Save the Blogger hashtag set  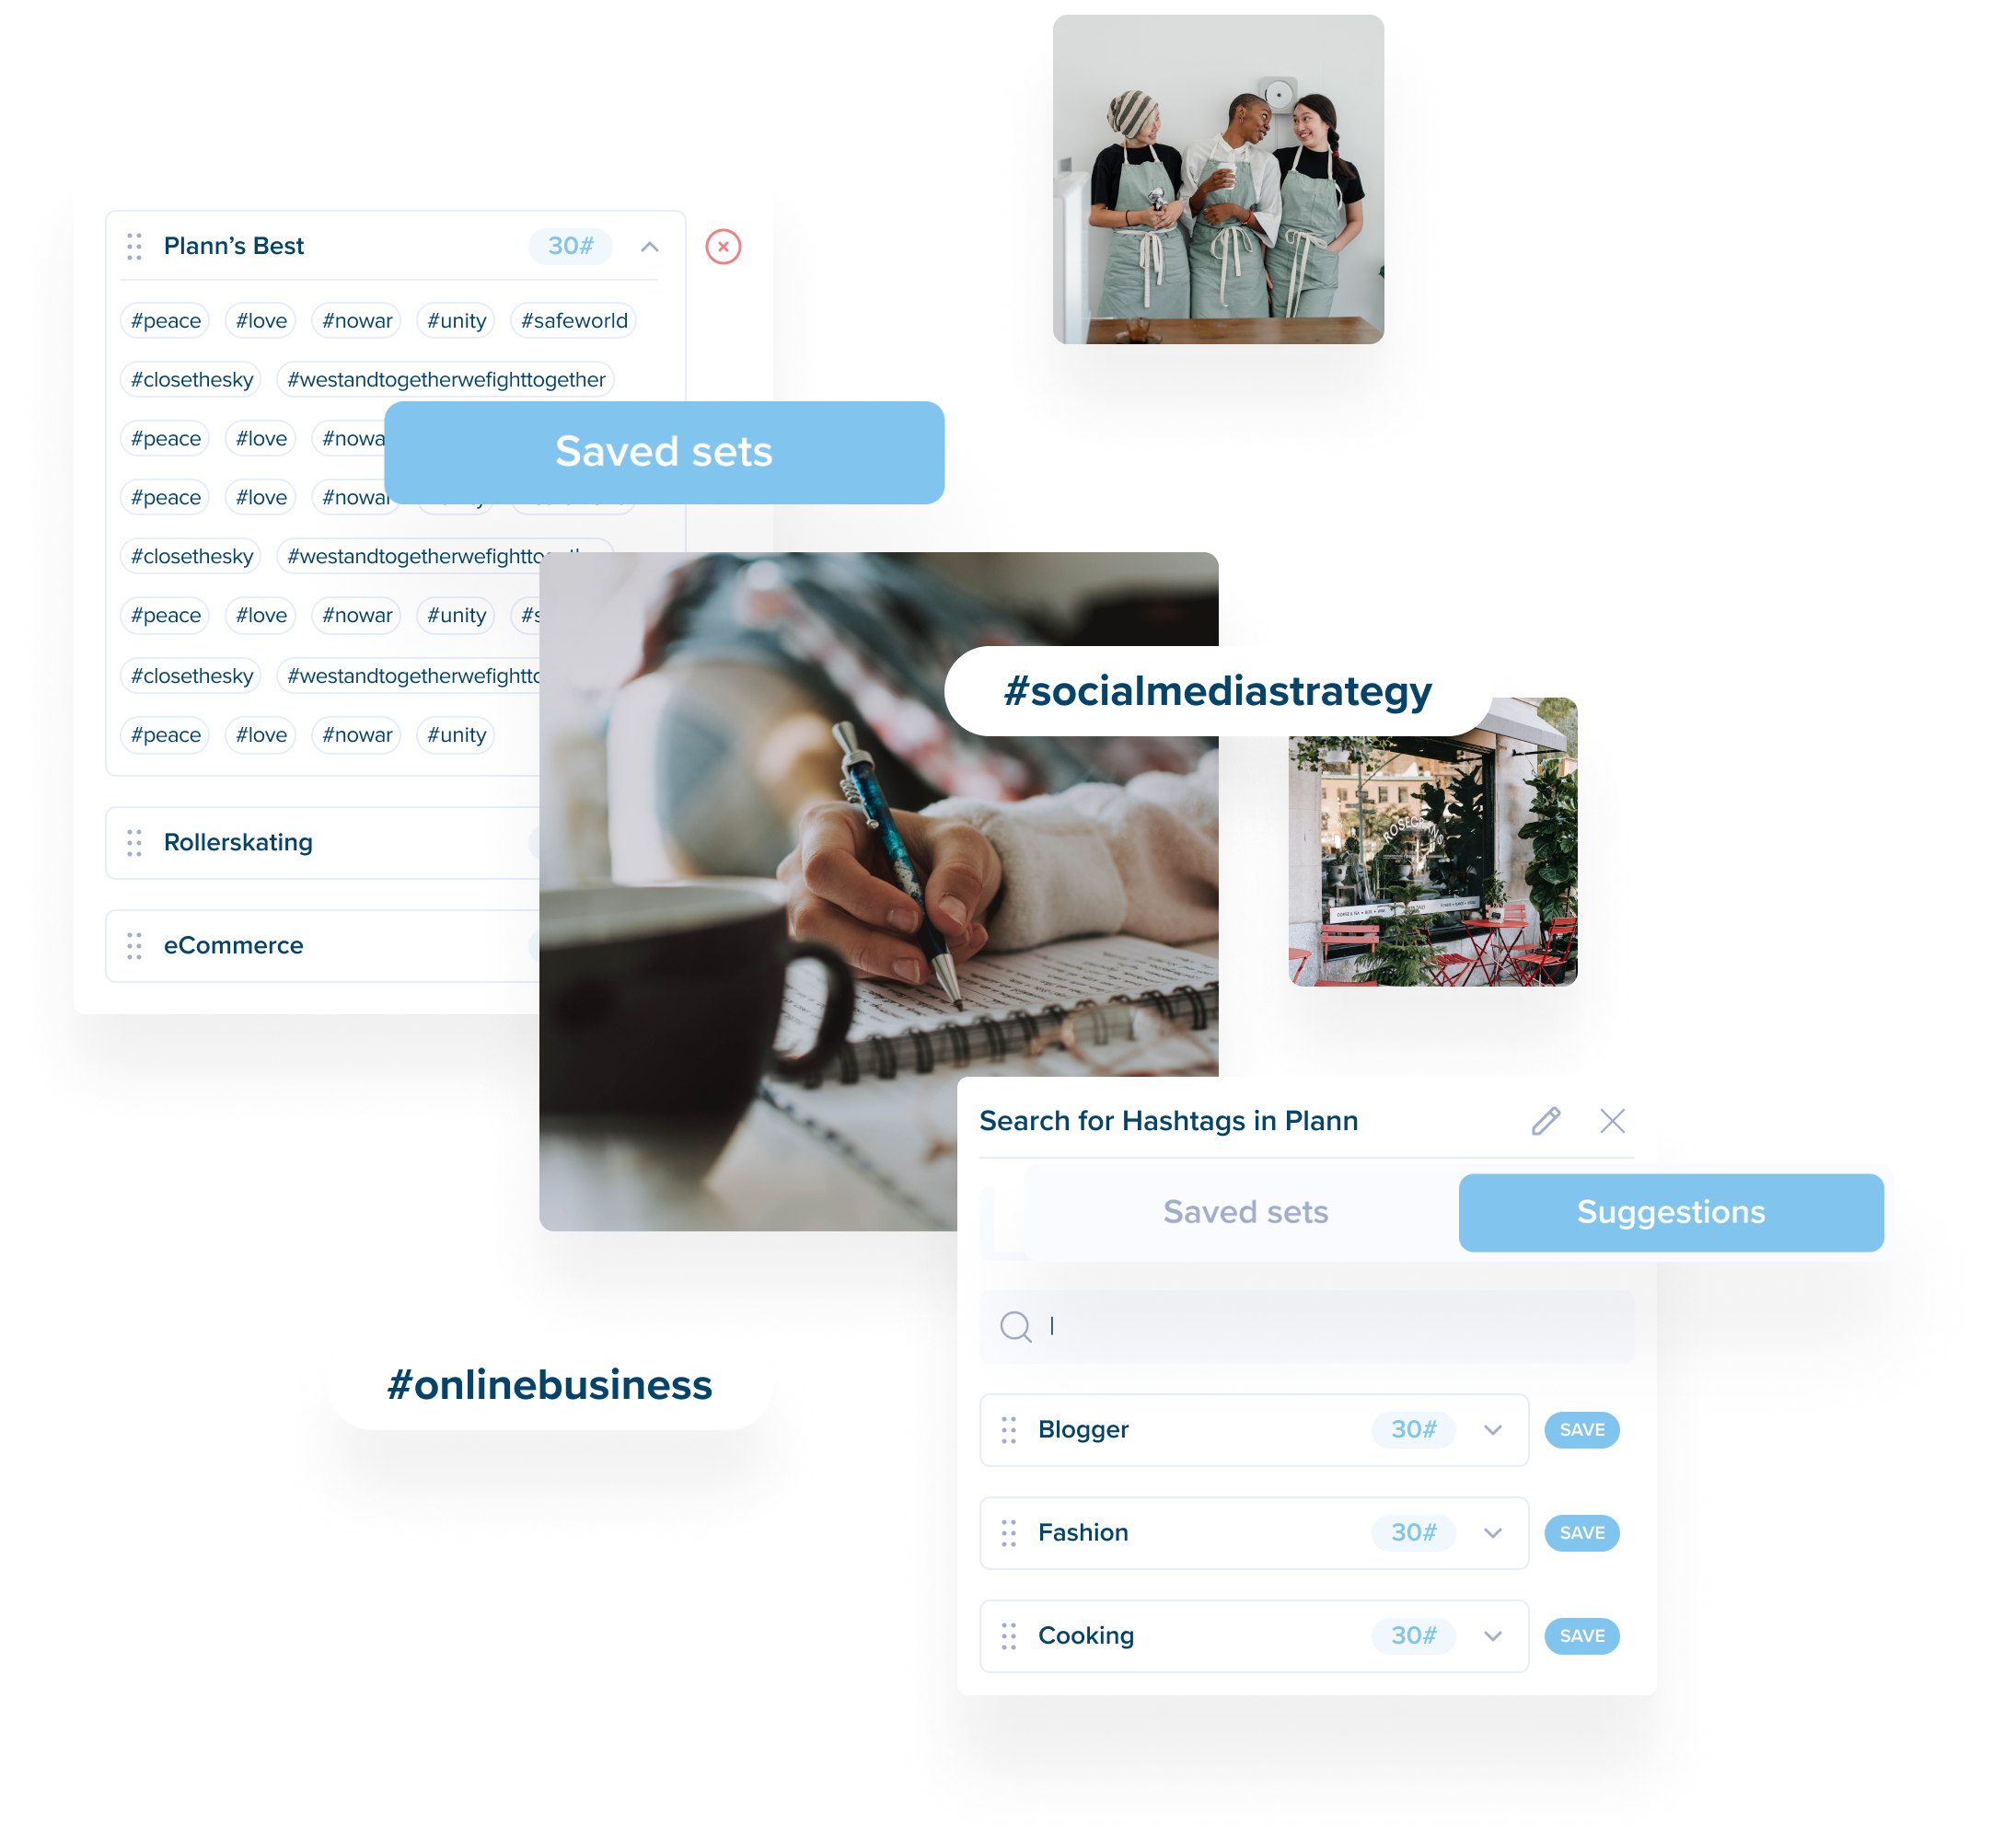(x=1579, y=1429)
